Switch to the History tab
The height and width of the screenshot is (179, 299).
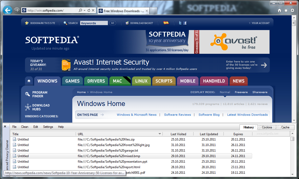tap(249, 127)
